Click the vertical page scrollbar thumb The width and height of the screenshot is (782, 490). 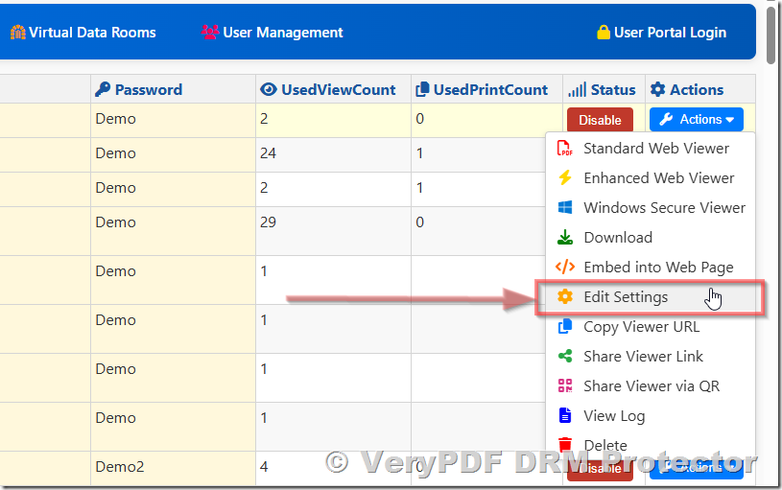(773, 31)
